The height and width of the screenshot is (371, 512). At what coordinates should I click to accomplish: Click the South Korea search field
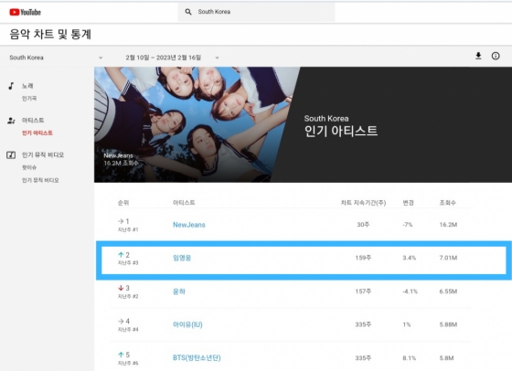pos(256,12)
